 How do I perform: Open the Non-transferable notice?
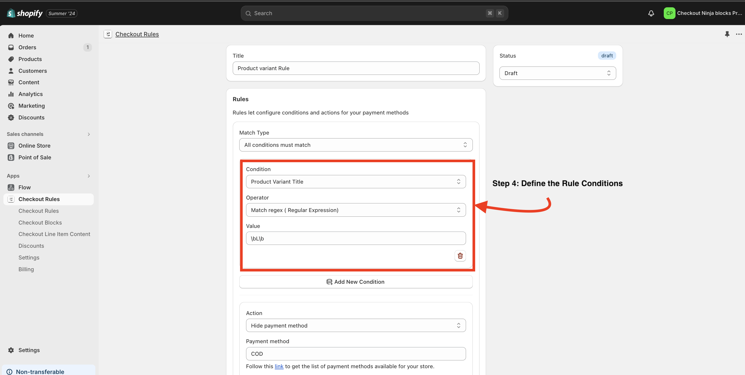point(49,370)
